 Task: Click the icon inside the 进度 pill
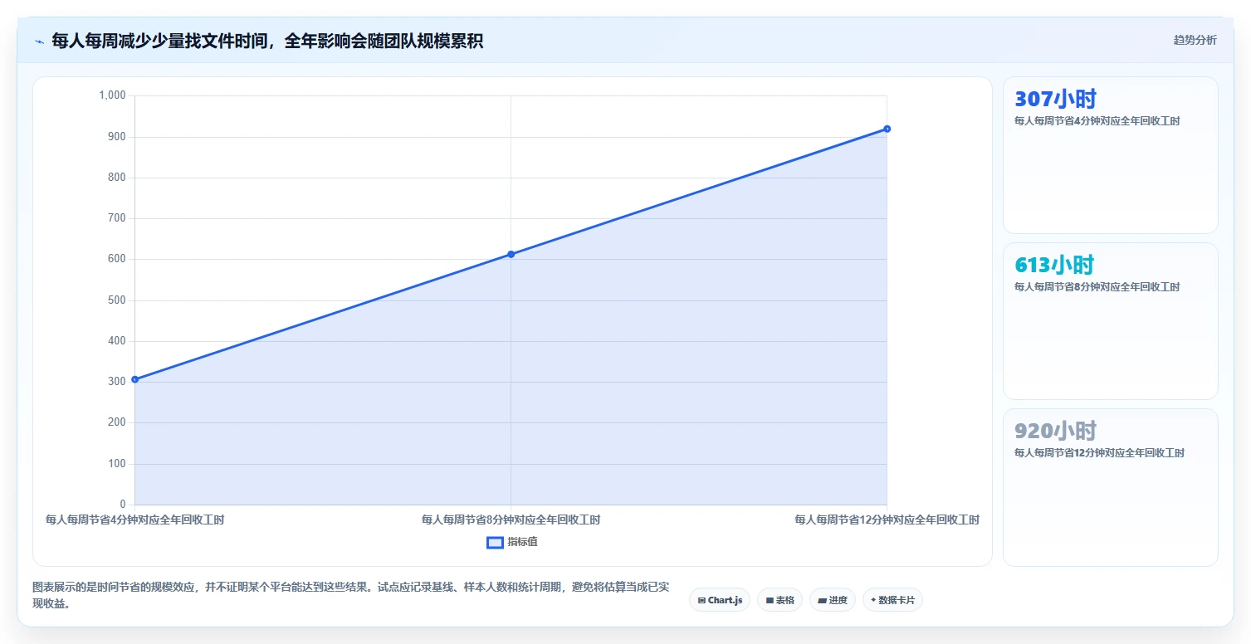tap(822, 600)
